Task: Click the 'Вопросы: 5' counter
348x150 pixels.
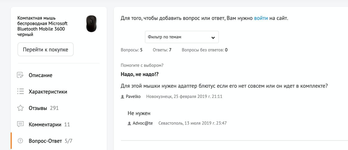Action: click(x=132, y=50)
